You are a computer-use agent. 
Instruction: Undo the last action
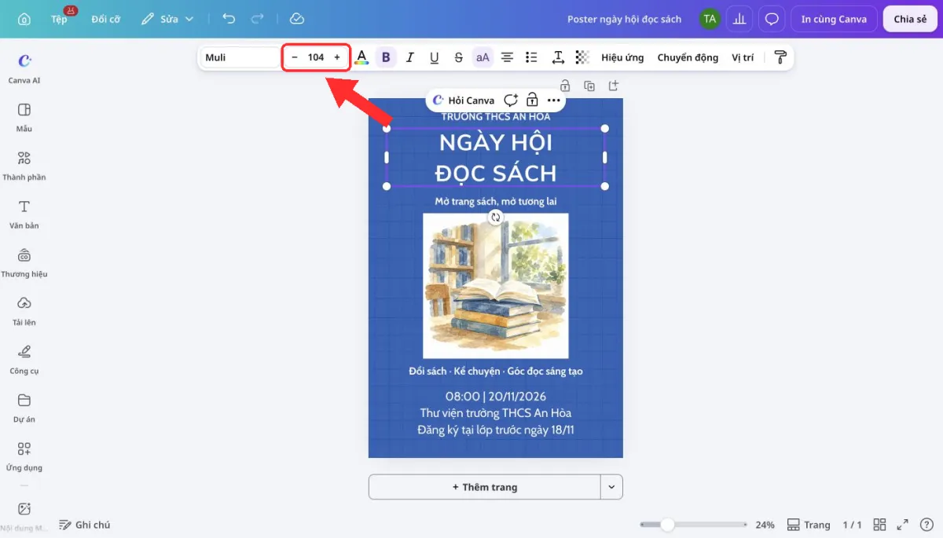pos(229,19)
